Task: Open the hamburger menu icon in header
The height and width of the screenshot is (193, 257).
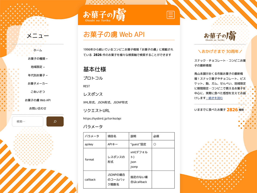Action: coord(171,15)
